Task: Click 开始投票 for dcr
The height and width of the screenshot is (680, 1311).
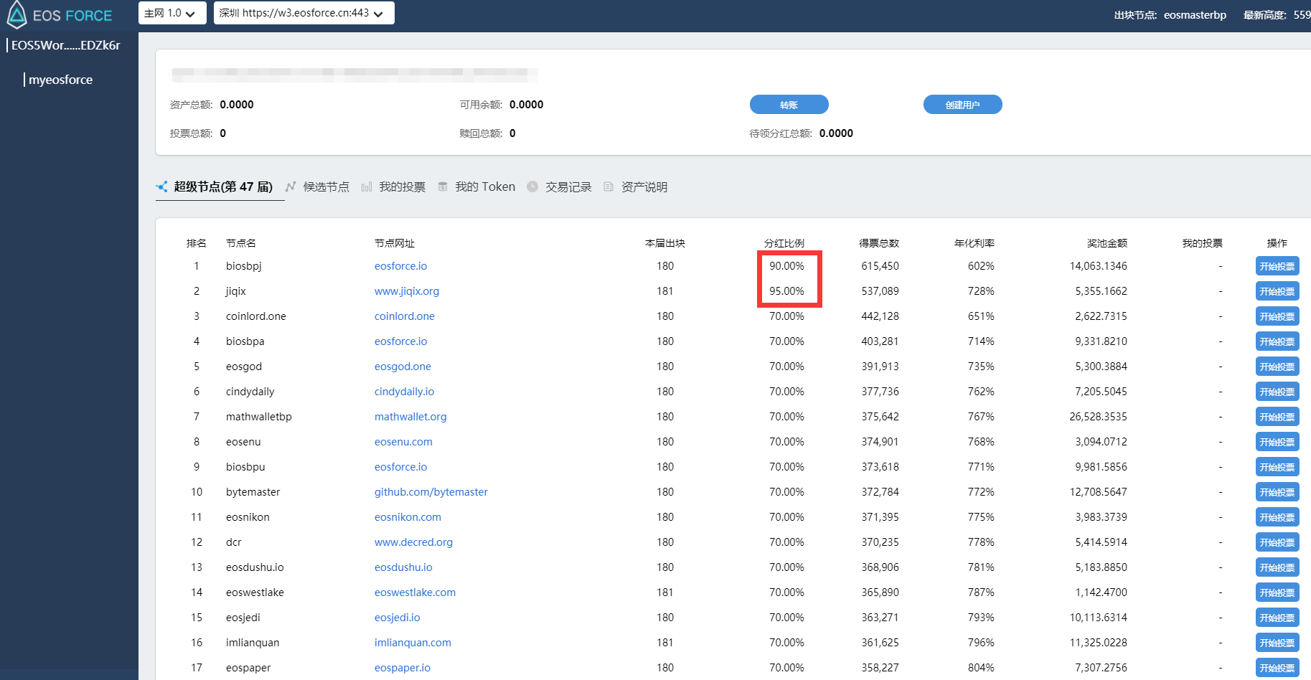Action: pyautogui.click(x=1277, y=542)
